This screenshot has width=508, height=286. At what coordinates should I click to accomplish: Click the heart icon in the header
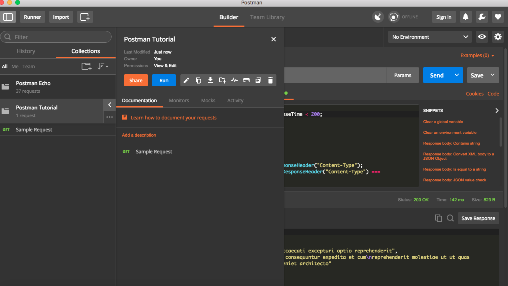pos(498,17)
